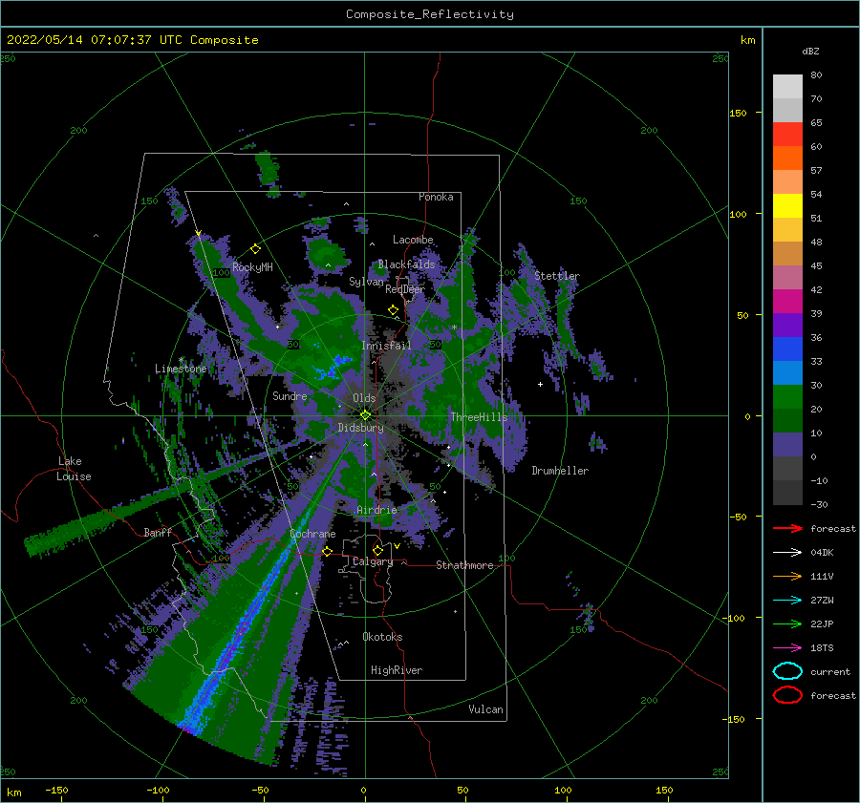Click the red forecast arrow in the legend
860x803 pixels.
click(x=787, y=528)
